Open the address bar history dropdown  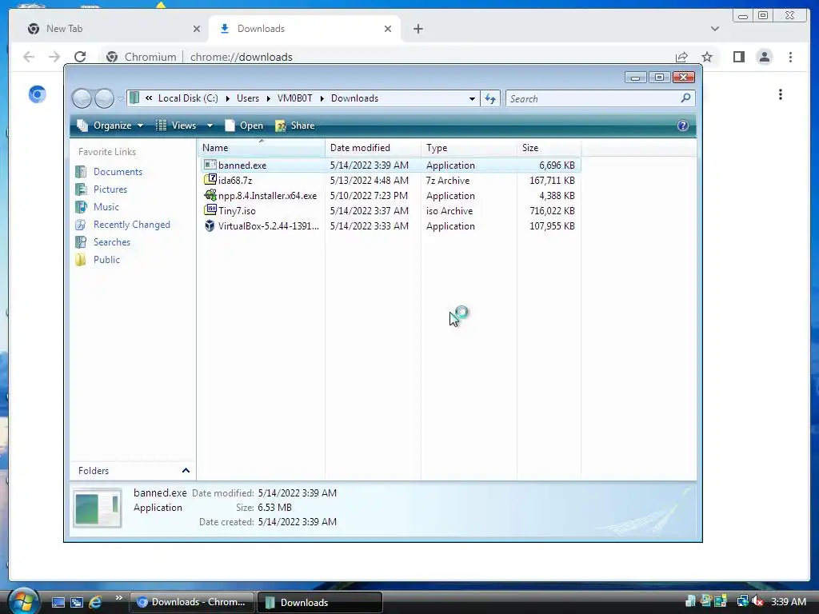coord(472,98)
